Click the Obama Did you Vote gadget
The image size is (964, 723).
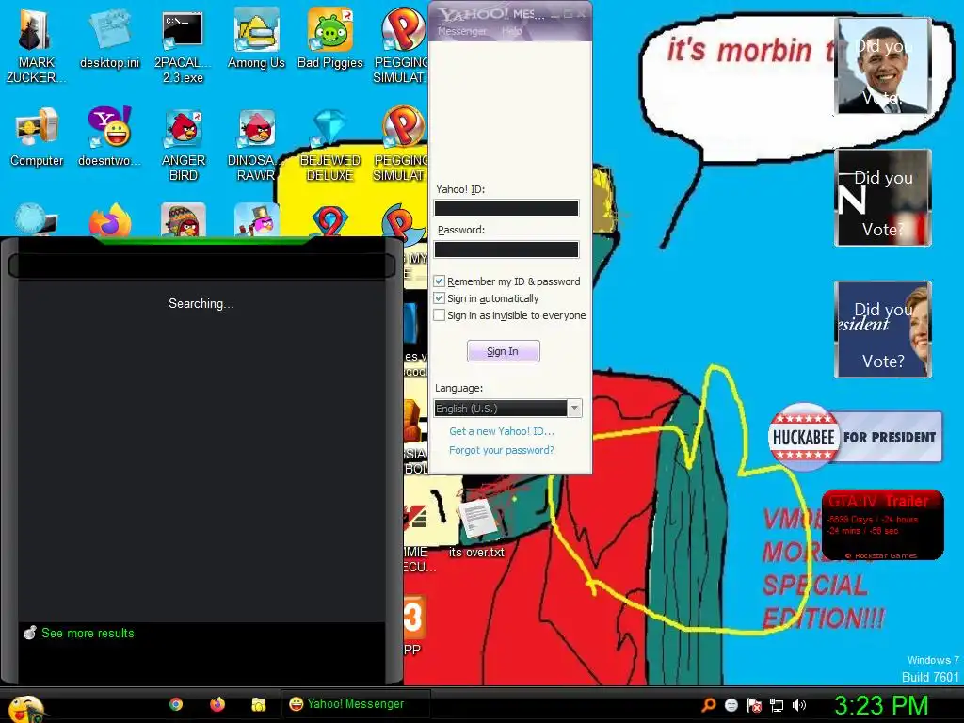coord(883,66)
